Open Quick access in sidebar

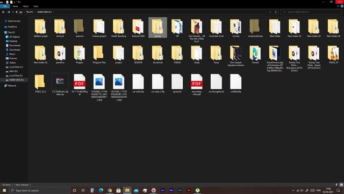(x=14, y=21)
